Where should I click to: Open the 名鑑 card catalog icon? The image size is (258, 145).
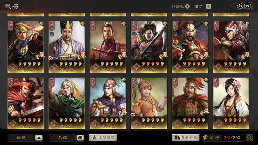click(x=80, y=137)
